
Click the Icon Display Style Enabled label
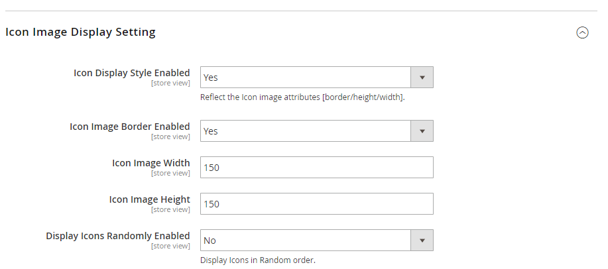click(131, 73)
